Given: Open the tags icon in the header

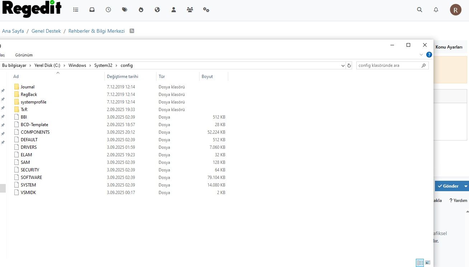Looking at the screenshot, I should point(125,10).
